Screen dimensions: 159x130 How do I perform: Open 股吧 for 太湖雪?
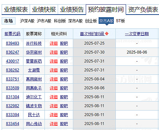tap(64, 70)
